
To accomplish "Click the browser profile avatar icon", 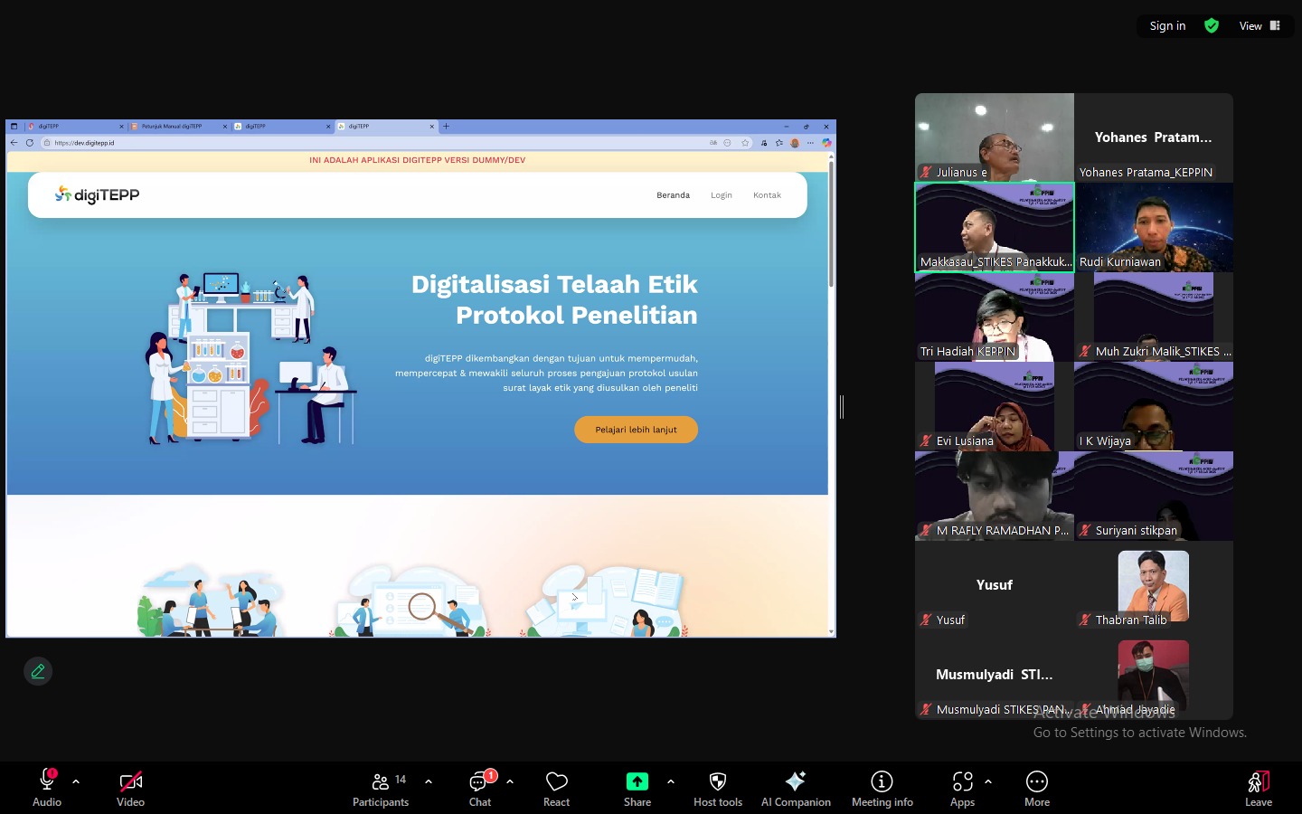I will (795, 143).
